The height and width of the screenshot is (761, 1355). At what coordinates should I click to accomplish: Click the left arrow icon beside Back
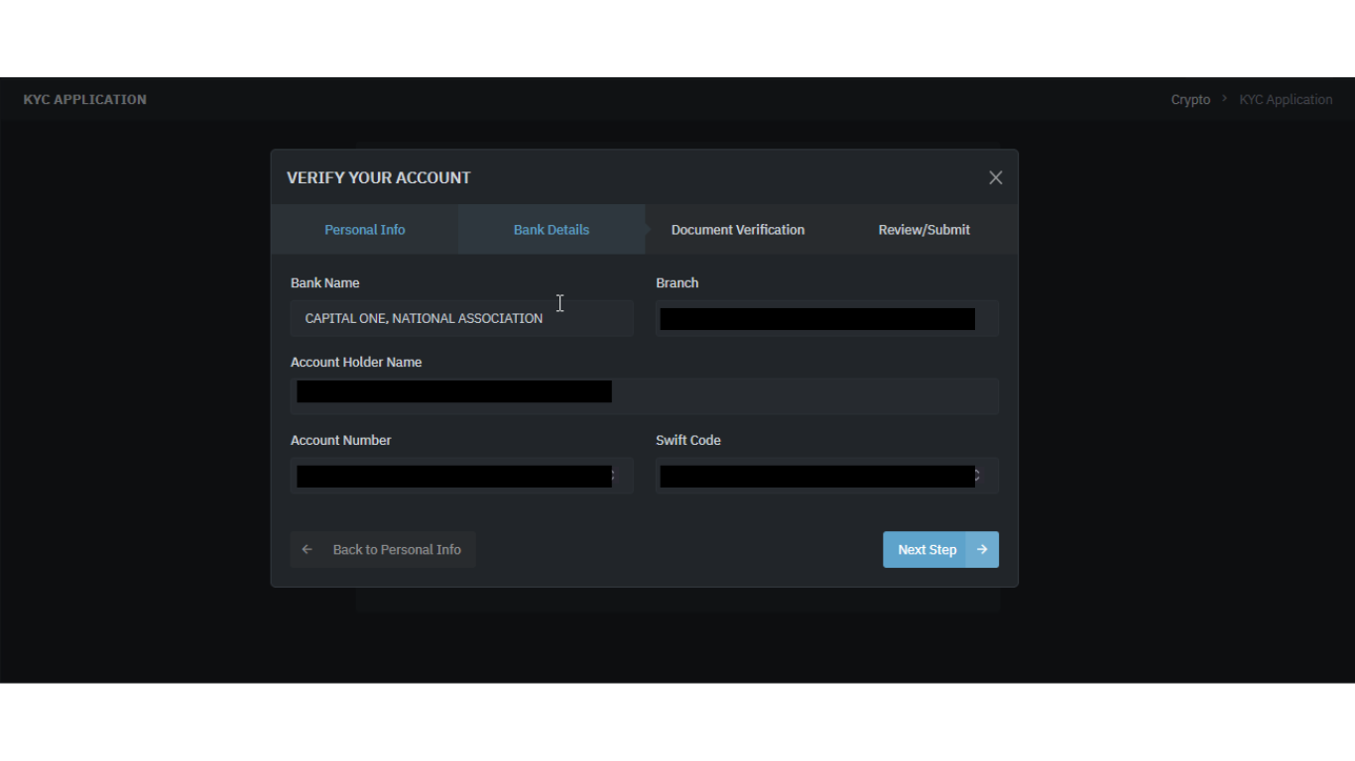[x=308, y=550]
